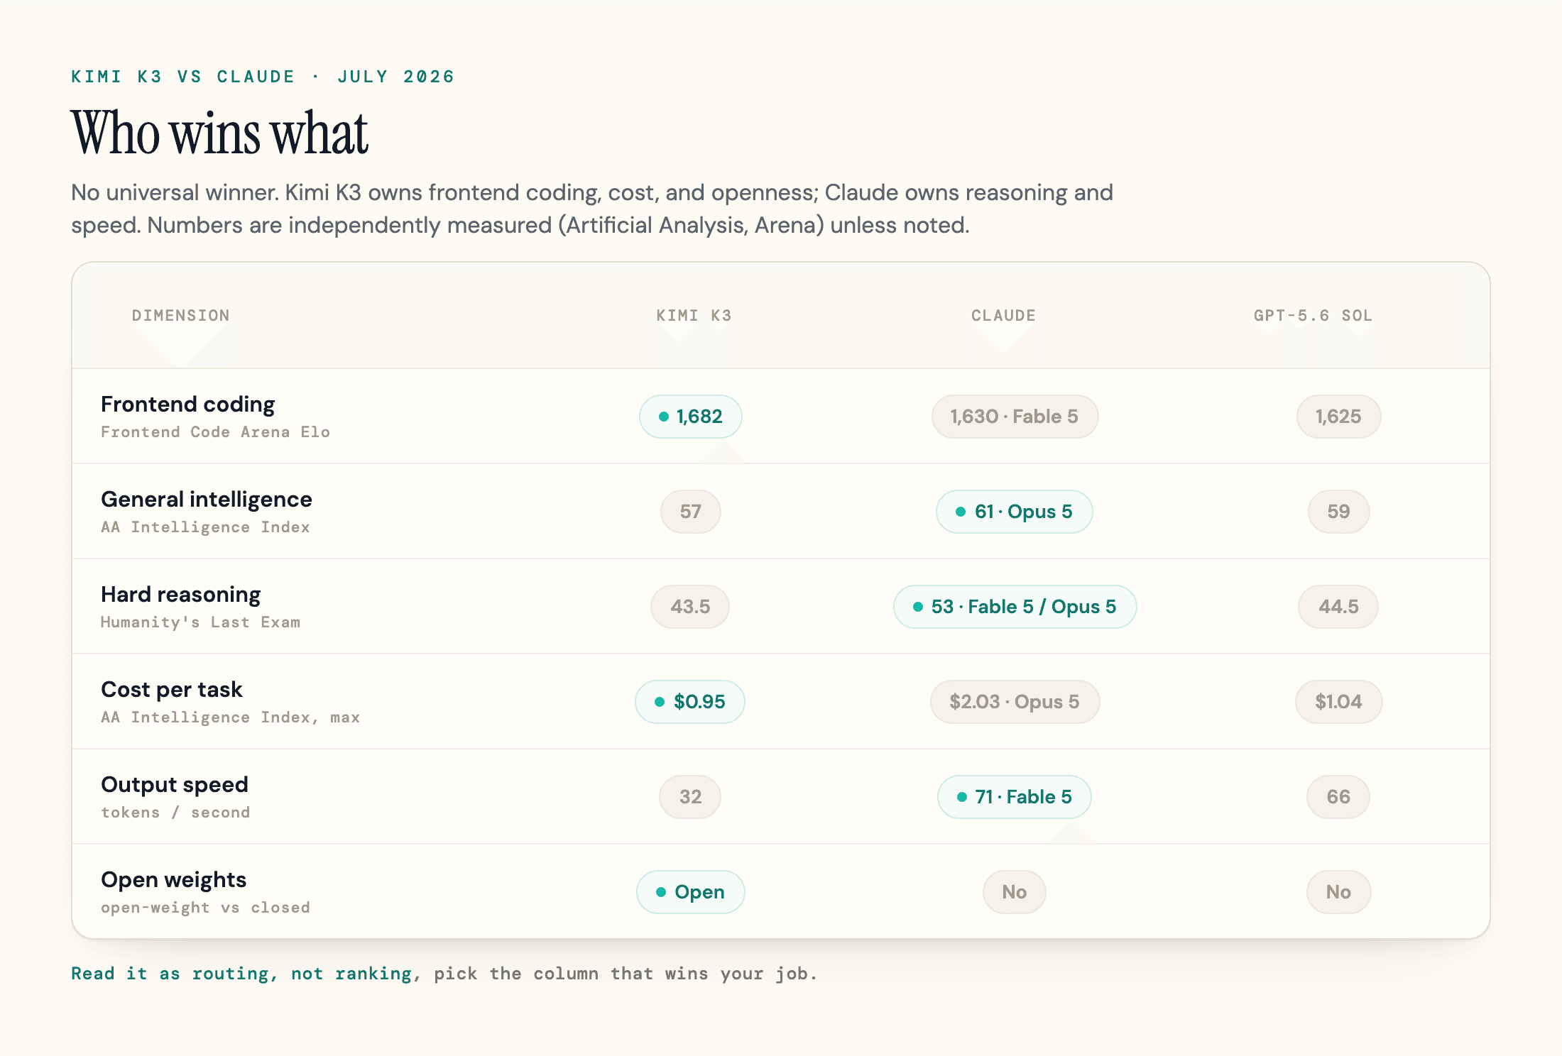This screenshot has height=1056, width=1562.
Task: Select the GPT-5.6 SOL column header
Action: 1313,315
